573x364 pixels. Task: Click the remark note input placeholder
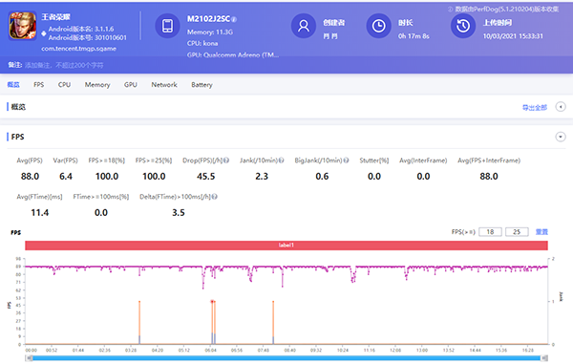point(64,65)
